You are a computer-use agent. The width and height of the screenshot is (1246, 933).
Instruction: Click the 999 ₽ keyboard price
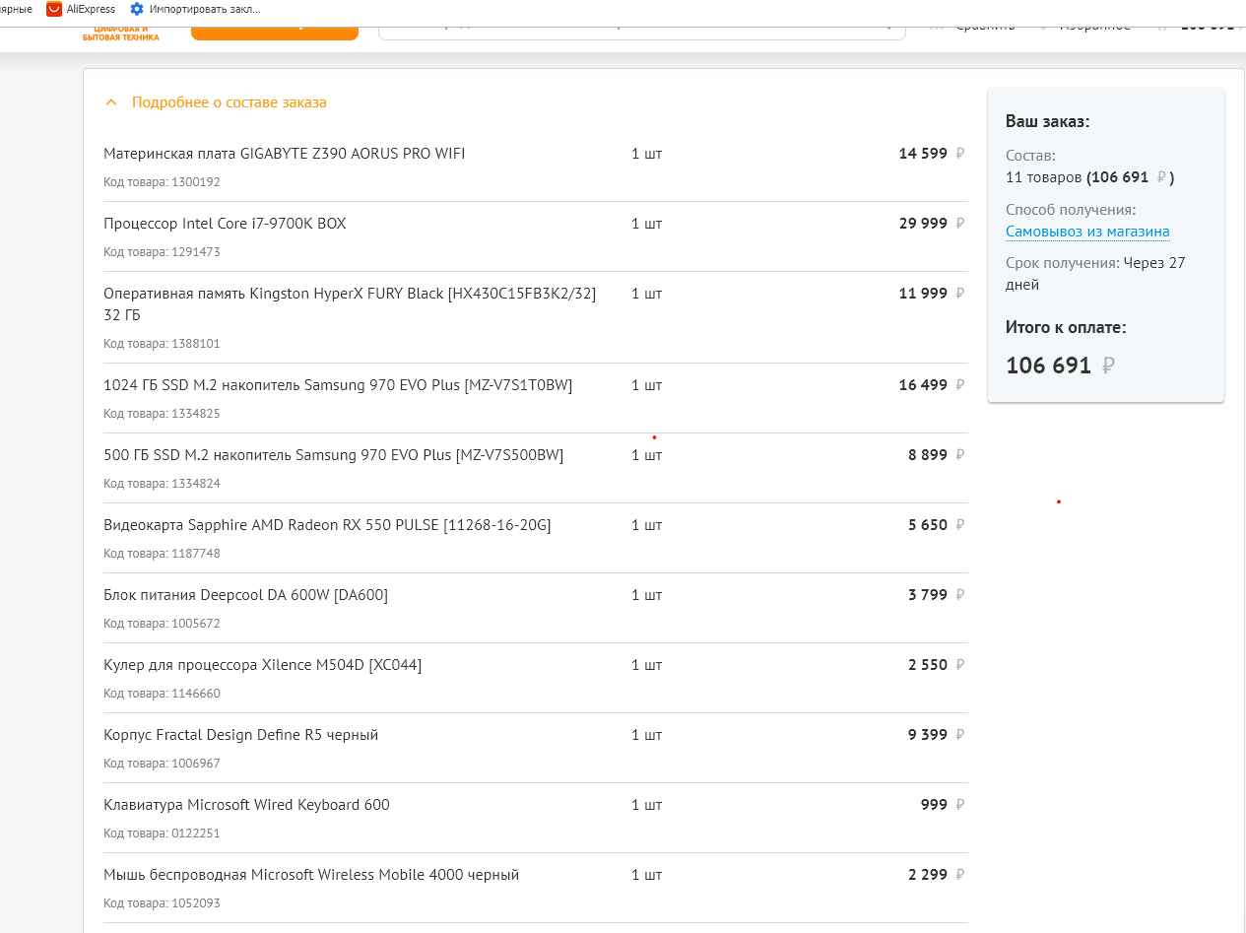pos(943,805)
